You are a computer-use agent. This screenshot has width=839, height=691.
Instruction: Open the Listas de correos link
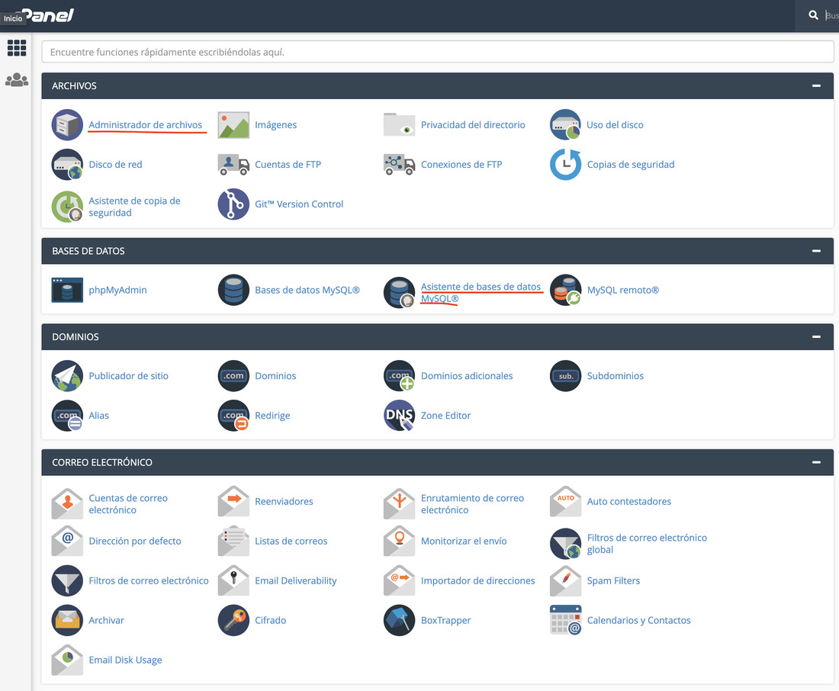[291, 542]
